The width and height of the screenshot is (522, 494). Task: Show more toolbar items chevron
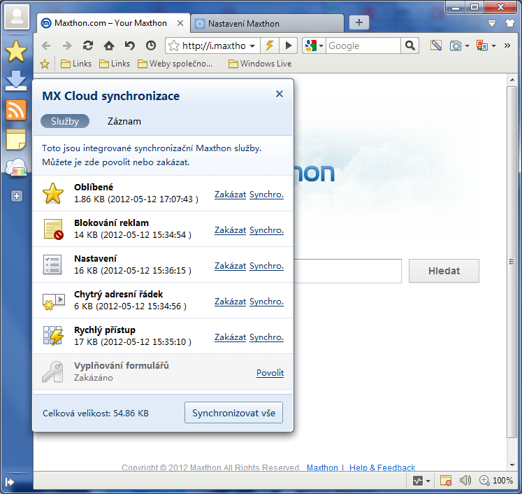tap(507, 45)
